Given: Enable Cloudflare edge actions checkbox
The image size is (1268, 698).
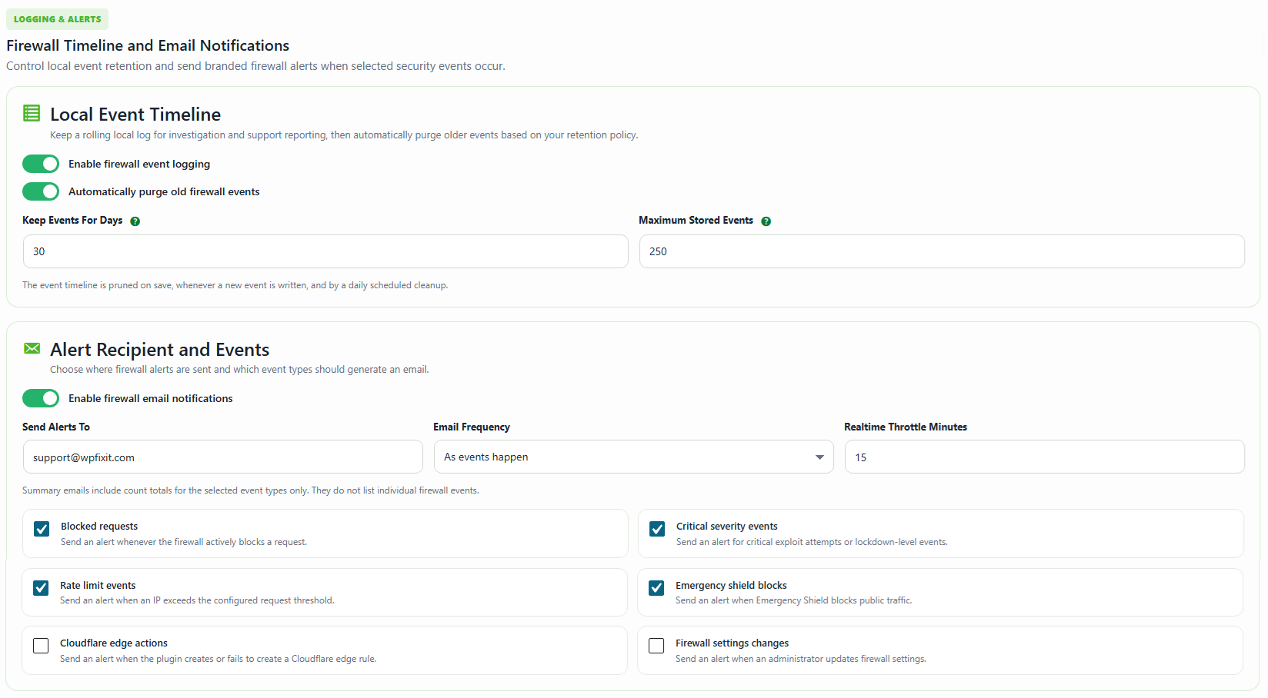Looking at the screenshot, I should tap(41, 646).
